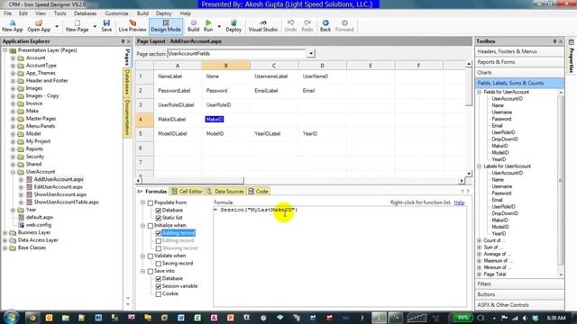Open Headers, Footers & Menus toolbox section
The width and height of the screenshot is (577, 324).
519,51
